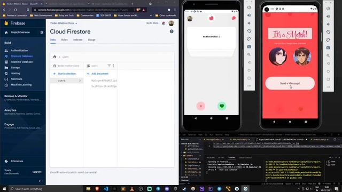342x192 pixels.
Task: Click Upgrade plan button
Action: 37,172
